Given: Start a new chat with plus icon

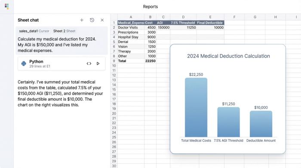Looking at the screenshot, I should (x=82, y=20).
